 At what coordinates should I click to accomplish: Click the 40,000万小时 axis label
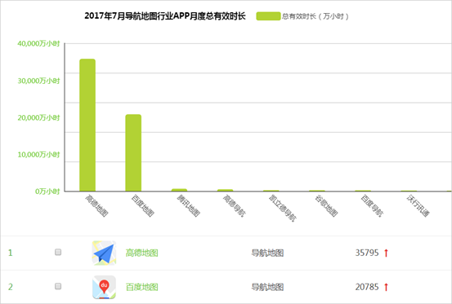[38, 44]
